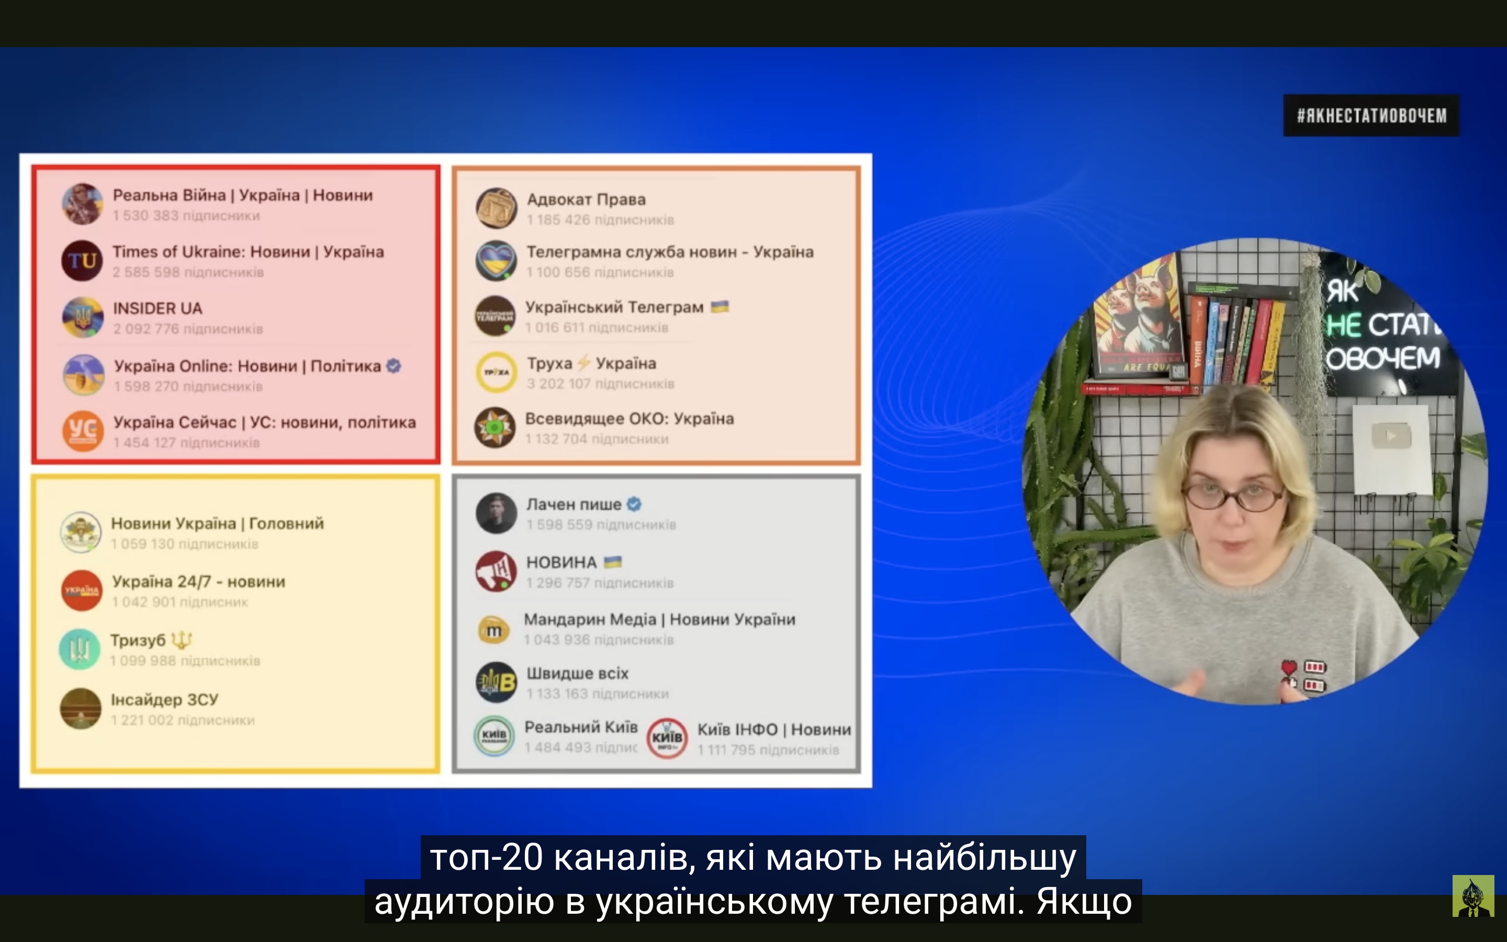Click the Київ ІНФО red circle avatar

[x=668, y=738]
